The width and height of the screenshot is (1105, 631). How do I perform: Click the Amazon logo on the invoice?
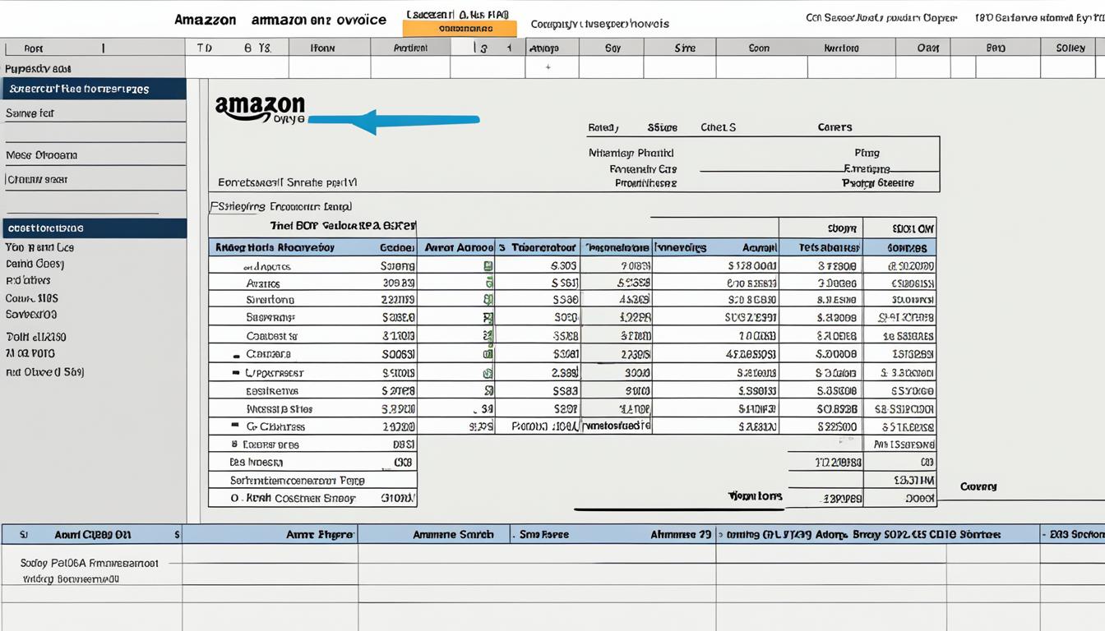pyautogui.click(x=260, y=108)
